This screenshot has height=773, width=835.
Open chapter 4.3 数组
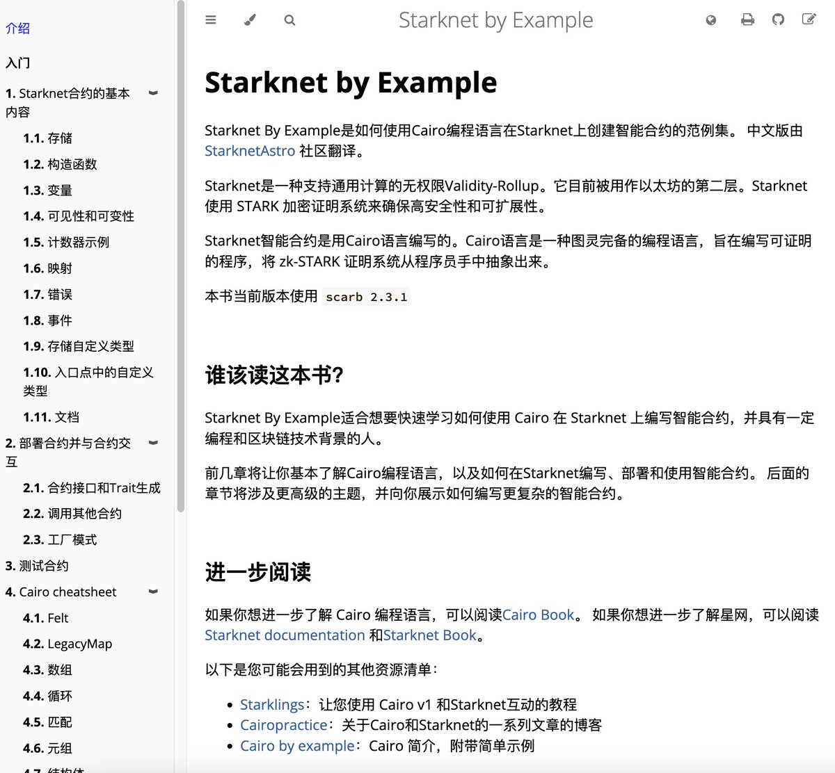click(x=47, y=670)
